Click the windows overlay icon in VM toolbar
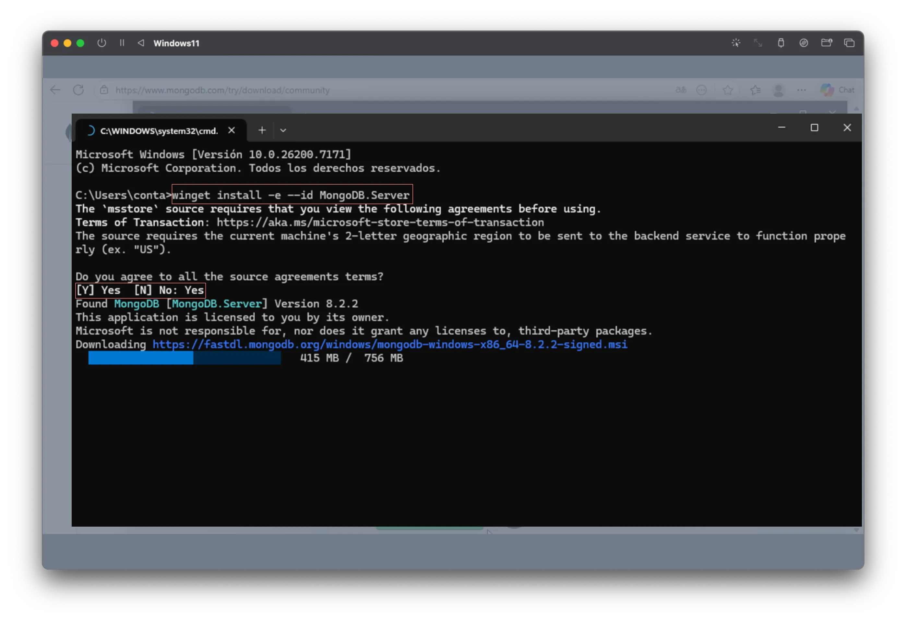 tap(849, 43)
